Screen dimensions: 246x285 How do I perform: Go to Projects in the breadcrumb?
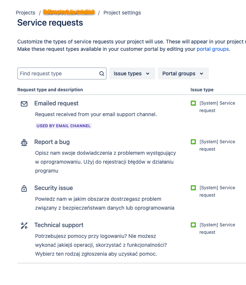(26, 13)
